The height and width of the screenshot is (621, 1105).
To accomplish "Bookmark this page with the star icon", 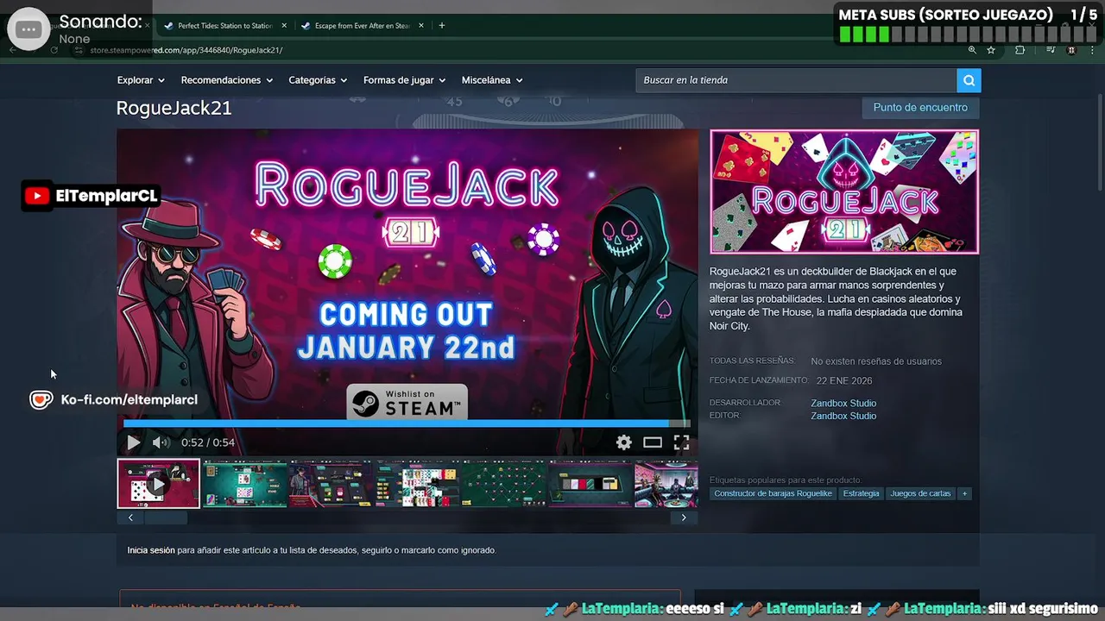I will point(991,50).
